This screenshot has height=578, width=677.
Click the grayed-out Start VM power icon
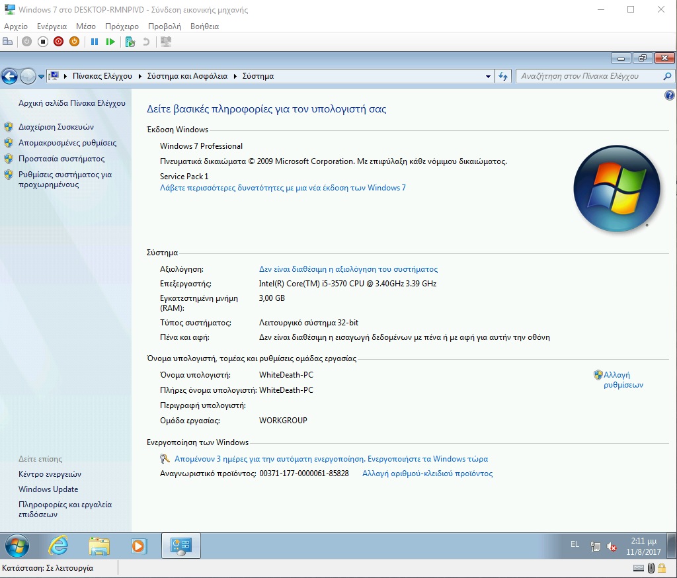26,42
